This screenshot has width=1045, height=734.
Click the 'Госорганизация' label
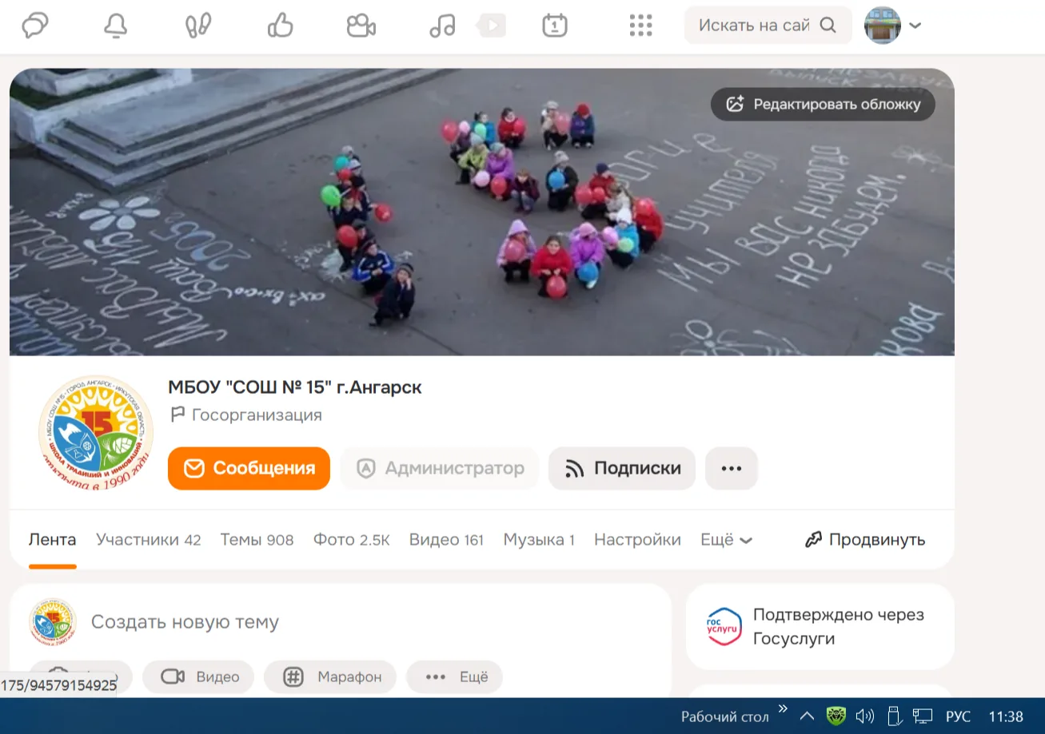(x=246, y=415)
